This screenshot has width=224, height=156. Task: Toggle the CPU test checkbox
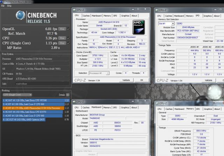pos(69,38)
